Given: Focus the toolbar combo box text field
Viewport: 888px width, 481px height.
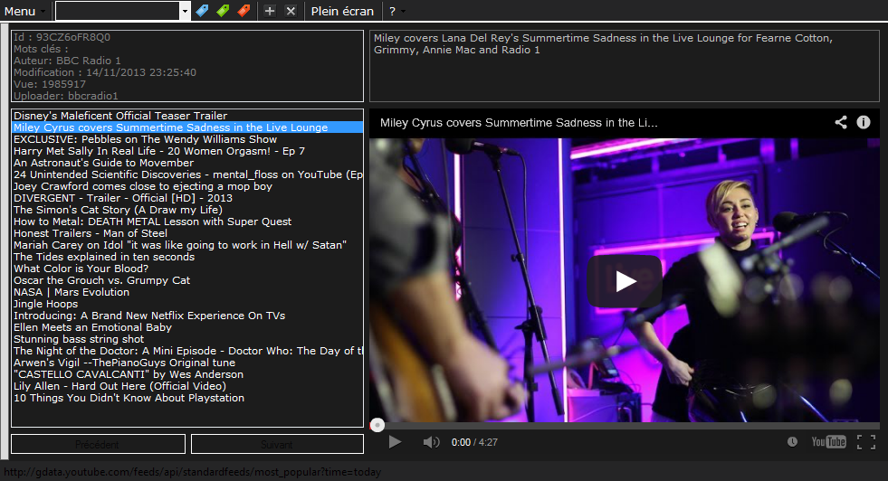Looking at the screenshot, I should (x=118, y=11).
